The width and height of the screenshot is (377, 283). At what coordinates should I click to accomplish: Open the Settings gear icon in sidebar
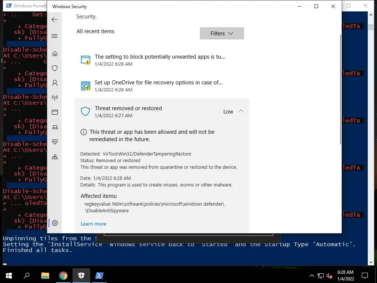point(55,223)
